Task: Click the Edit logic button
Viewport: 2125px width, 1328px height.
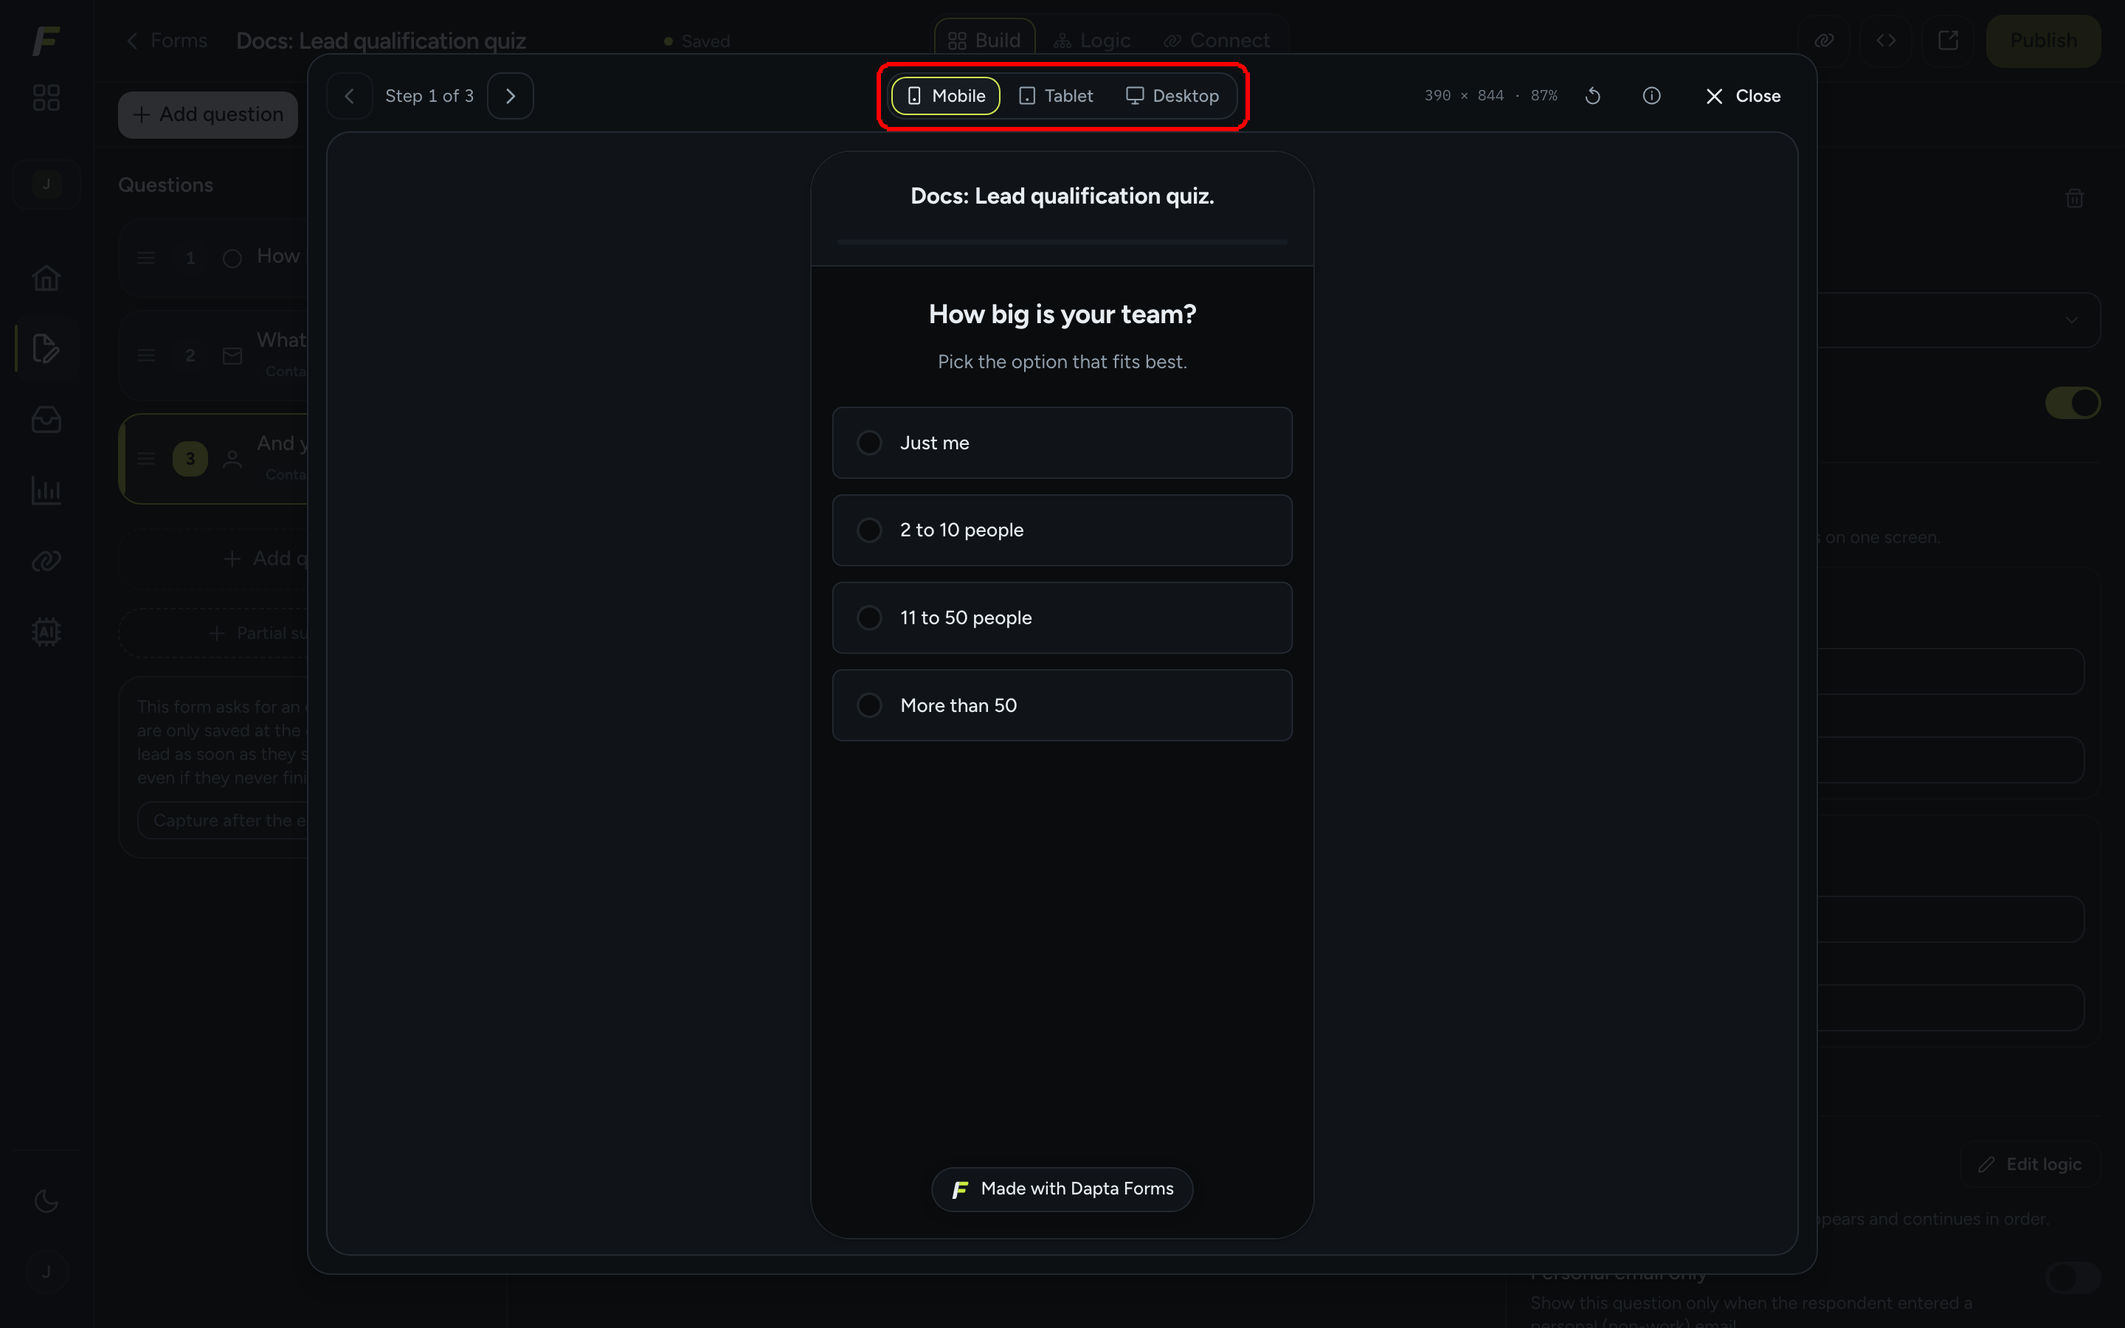Action: (2029, 1163)
